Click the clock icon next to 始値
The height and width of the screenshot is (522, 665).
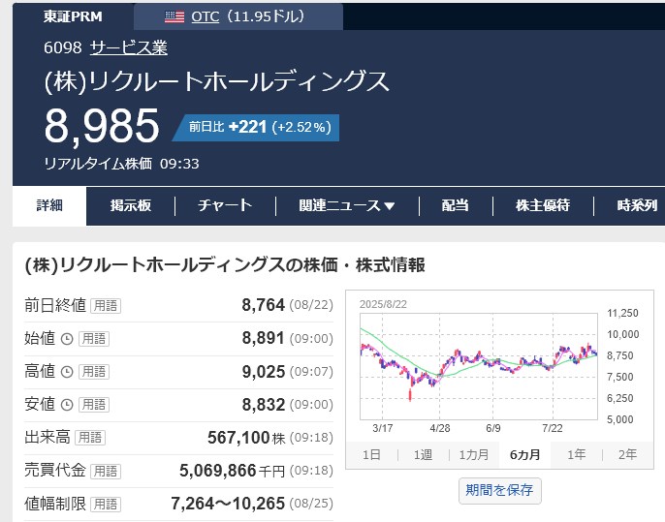67,339
